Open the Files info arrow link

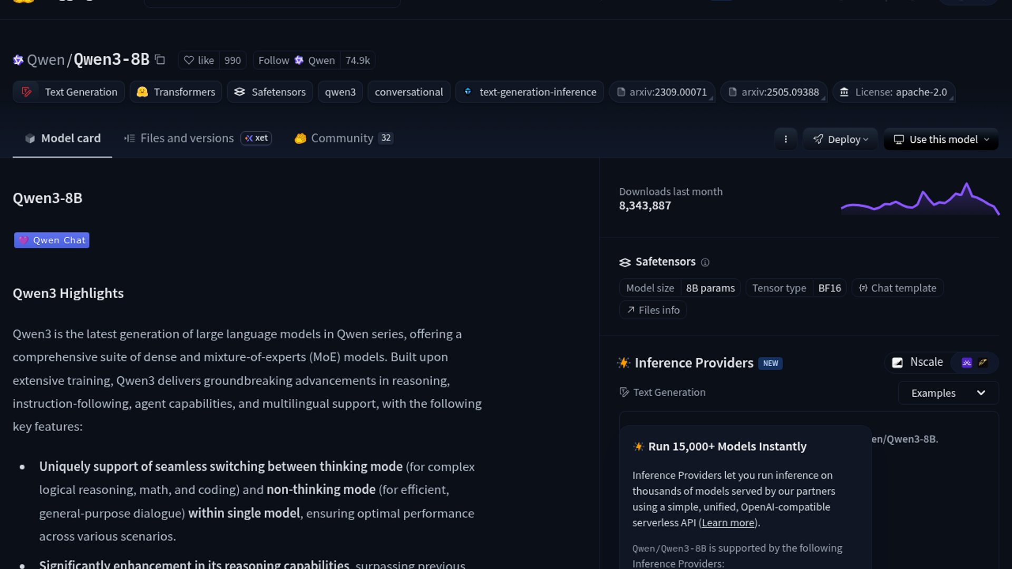(x=653, y=310)
